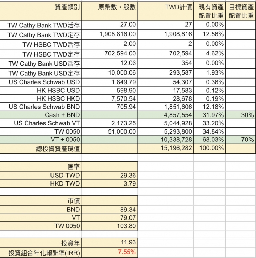
Task: Click cell showing 598.90
Action: click(x=110, y=90)
